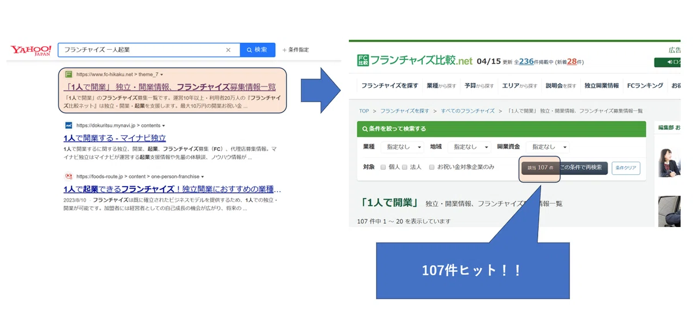This screenshot has width=693, height=313.
Task: Check お祝い金対象企業のみ checkbox
Action: (x=431, y=167)
